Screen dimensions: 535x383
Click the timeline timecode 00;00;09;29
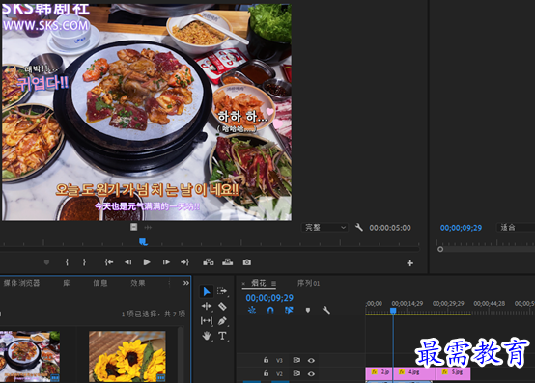[269, 298]
